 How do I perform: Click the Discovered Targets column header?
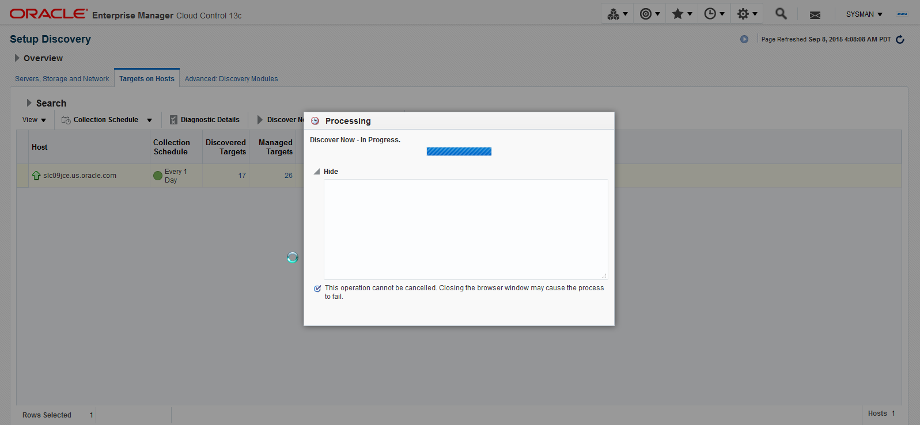[226, 147]
